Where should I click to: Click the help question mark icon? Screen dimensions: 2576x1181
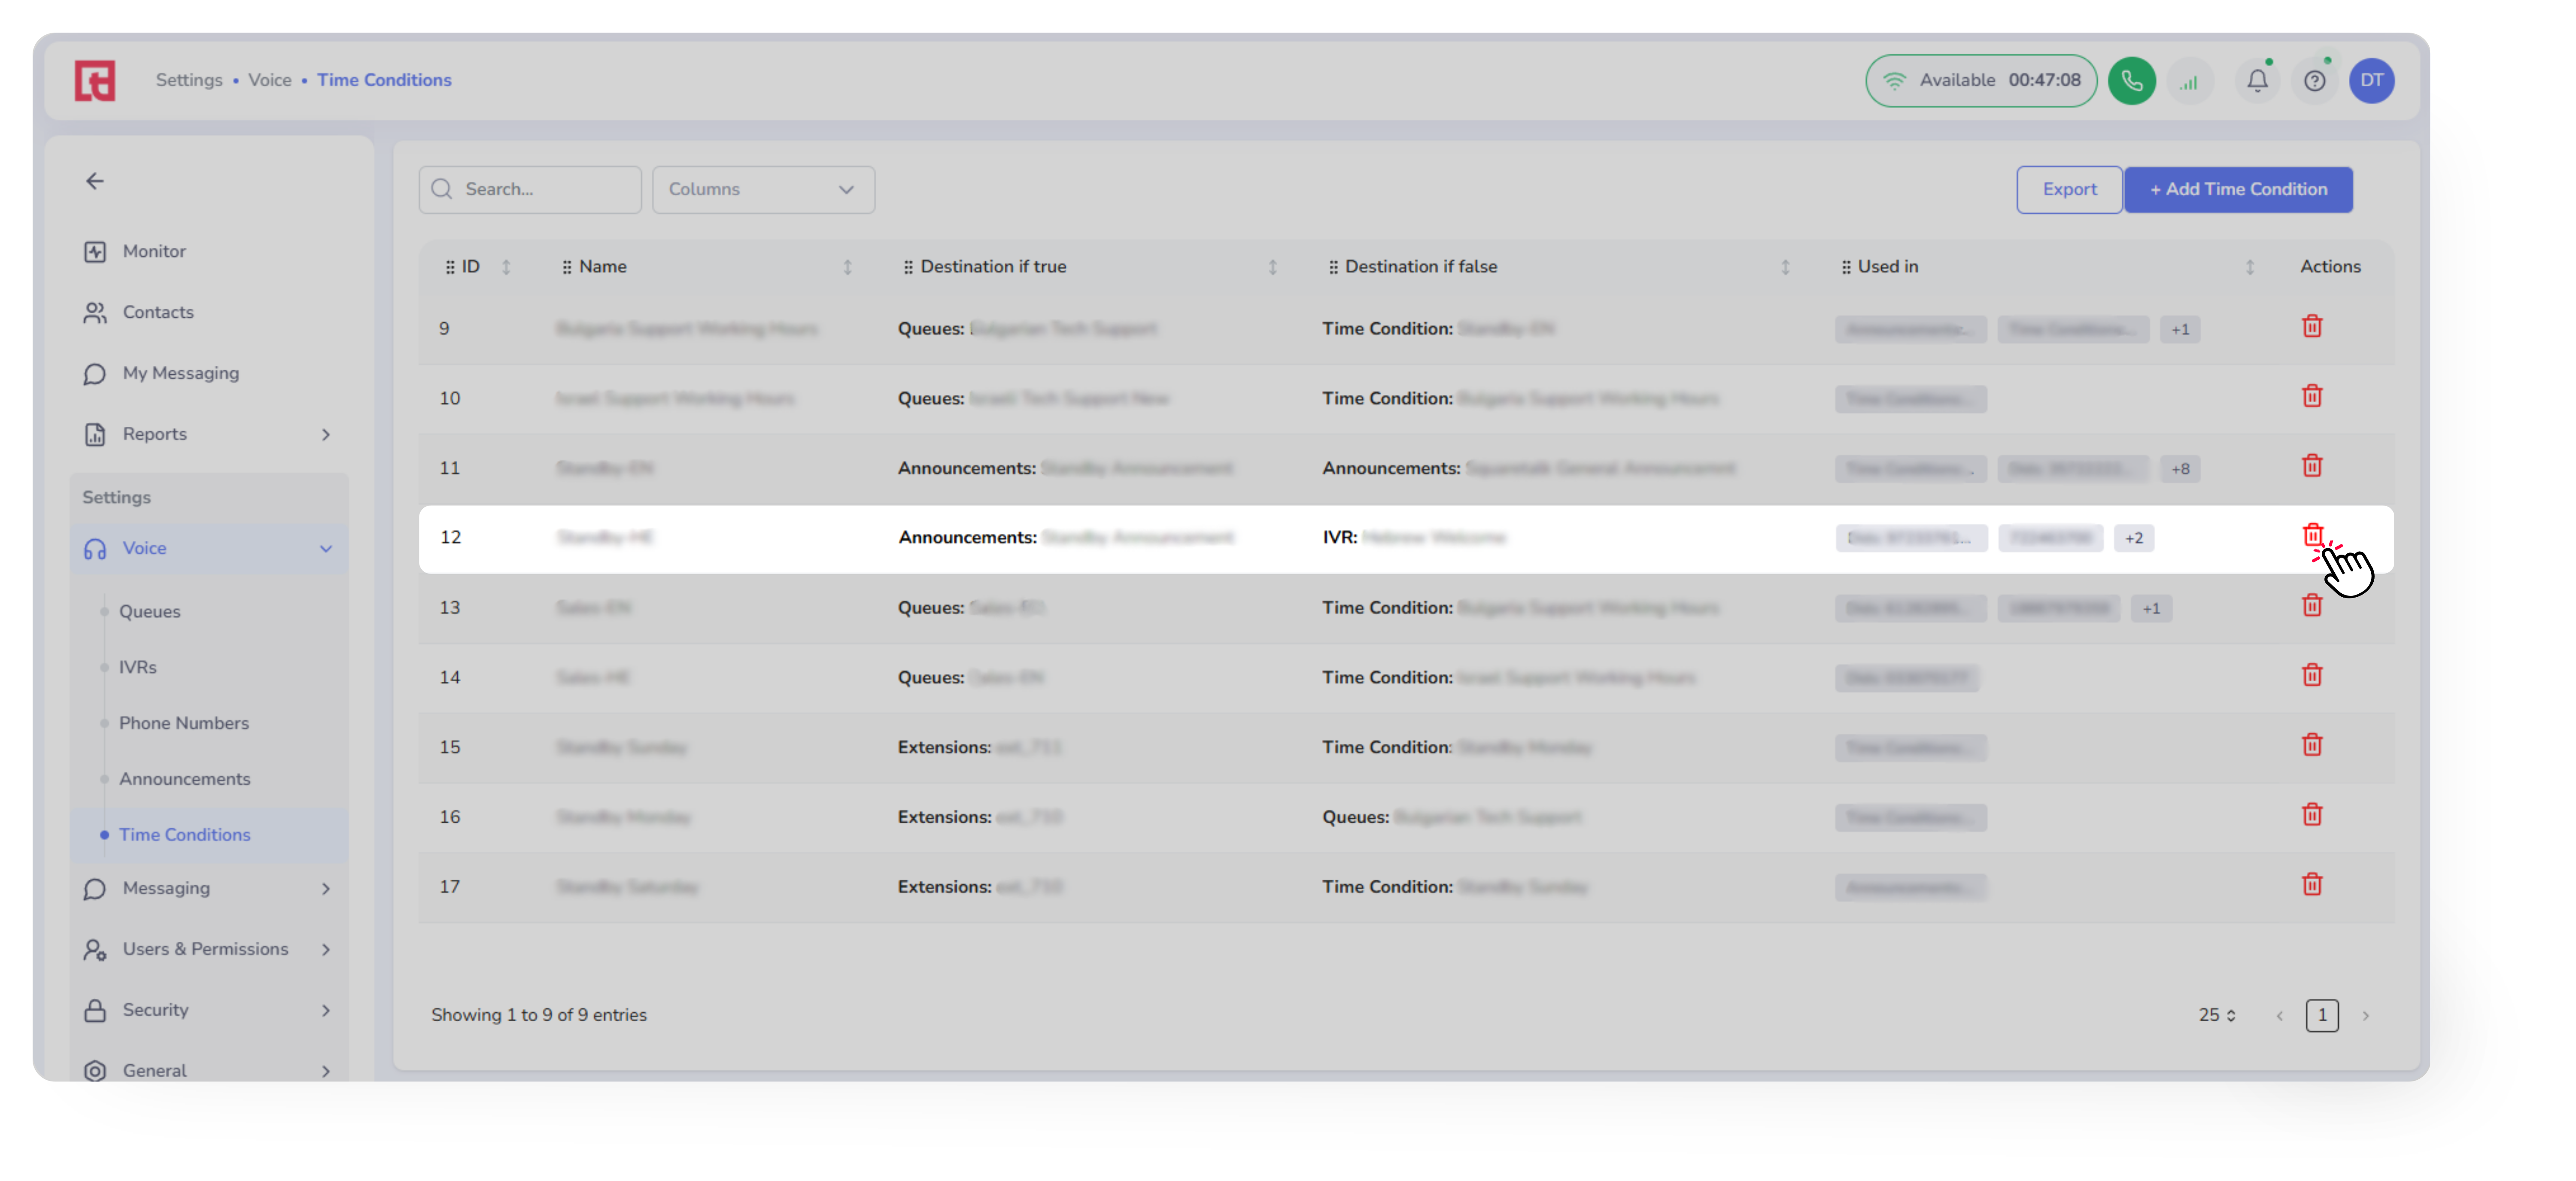tap(2314, 81)
